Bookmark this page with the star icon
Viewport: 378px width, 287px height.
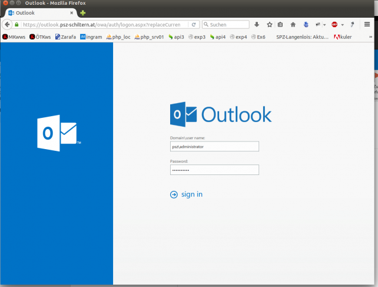point(269,25)
